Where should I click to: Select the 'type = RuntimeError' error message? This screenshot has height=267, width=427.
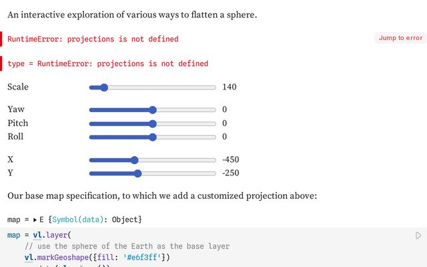pos(107,64)
